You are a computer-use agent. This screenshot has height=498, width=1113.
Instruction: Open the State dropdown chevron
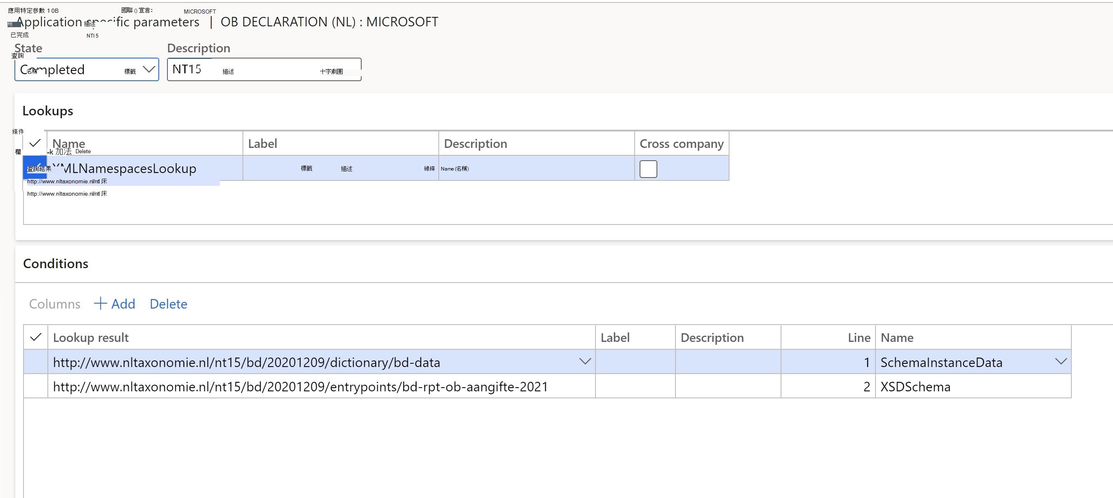click(x=148, y=69)
